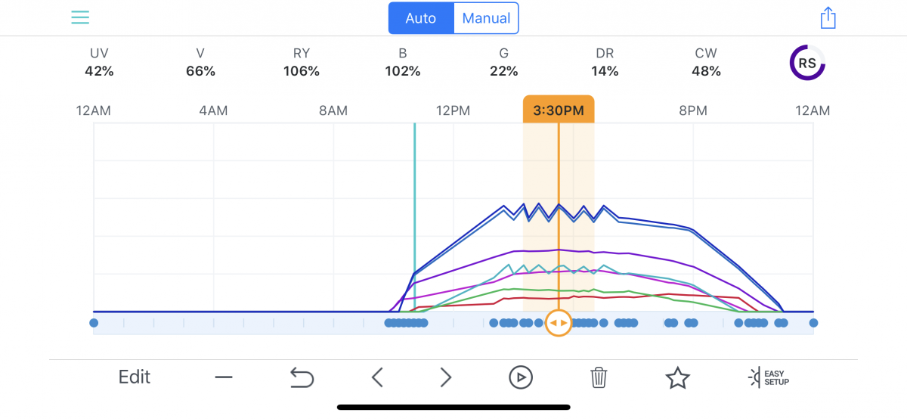Tap the share/export icon

click(x=828, y=18)
